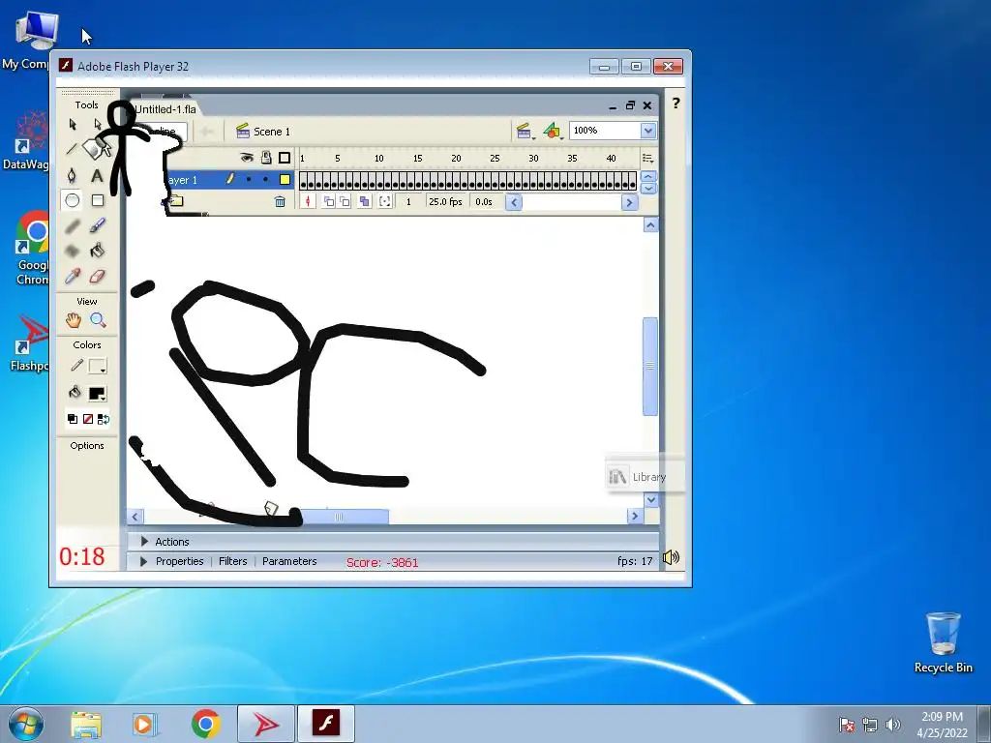Select the Hand tool

click(x=74, y=320)
